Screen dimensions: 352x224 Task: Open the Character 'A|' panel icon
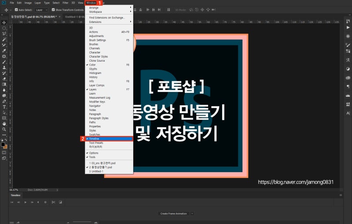[x=348, y=113]
